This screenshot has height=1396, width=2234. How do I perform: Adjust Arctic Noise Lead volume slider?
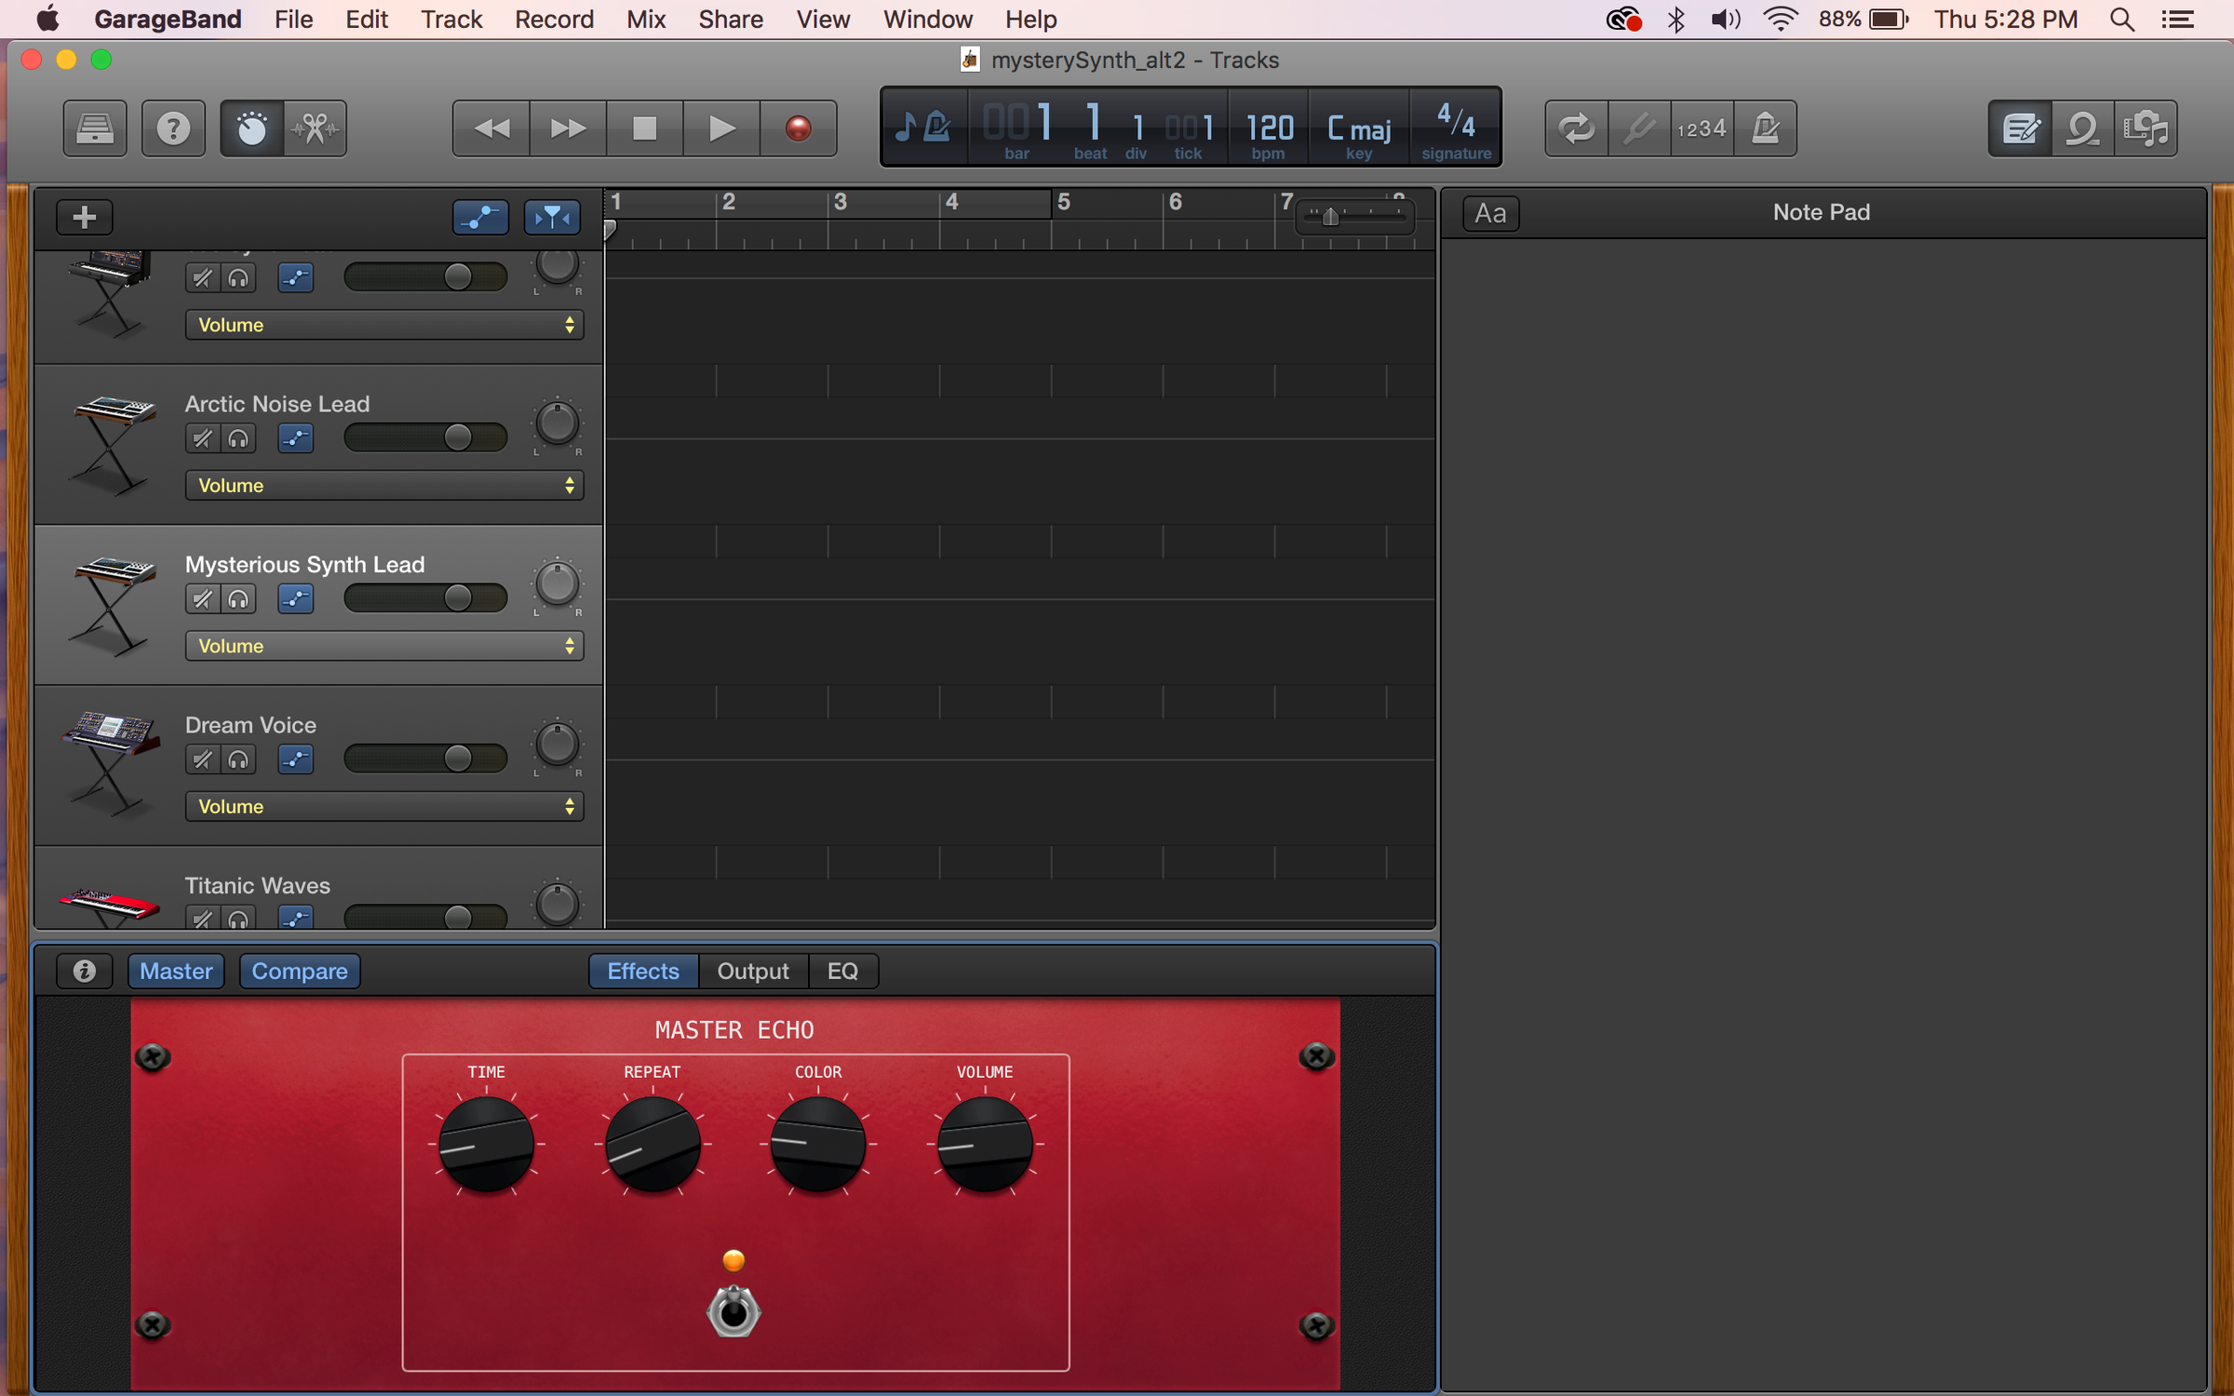(457, 436)
